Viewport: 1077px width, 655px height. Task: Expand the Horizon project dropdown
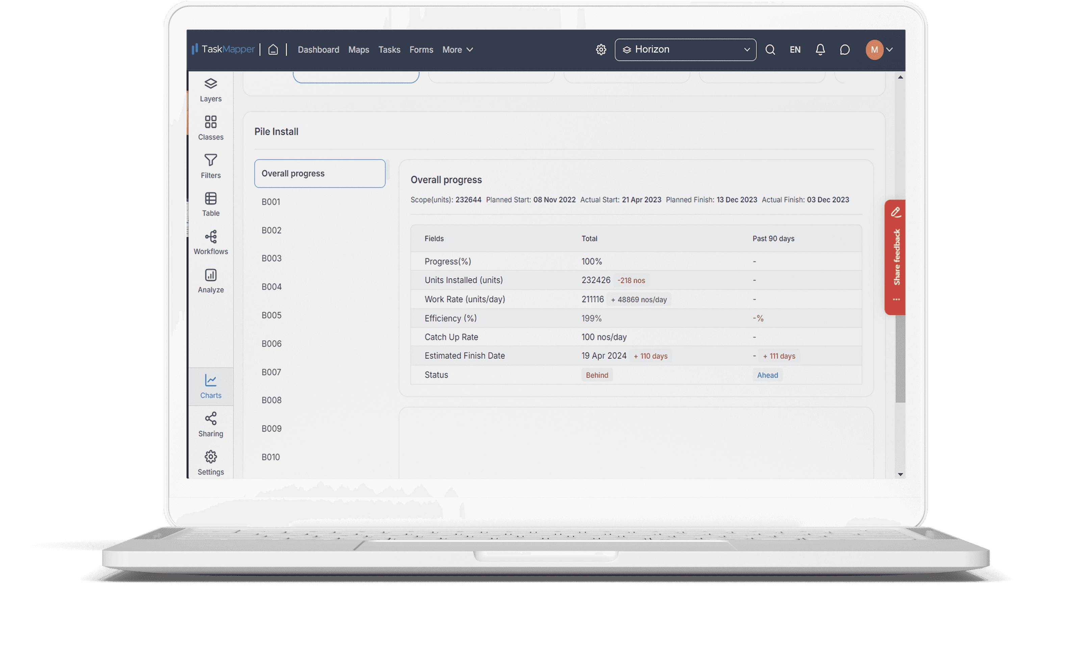coord(685,50)
